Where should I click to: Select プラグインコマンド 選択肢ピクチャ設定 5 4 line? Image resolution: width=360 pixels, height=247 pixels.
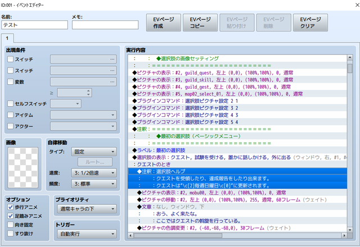(x=237, y=122)
